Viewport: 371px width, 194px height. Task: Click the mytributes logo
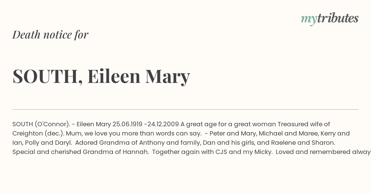pos(330,19)
